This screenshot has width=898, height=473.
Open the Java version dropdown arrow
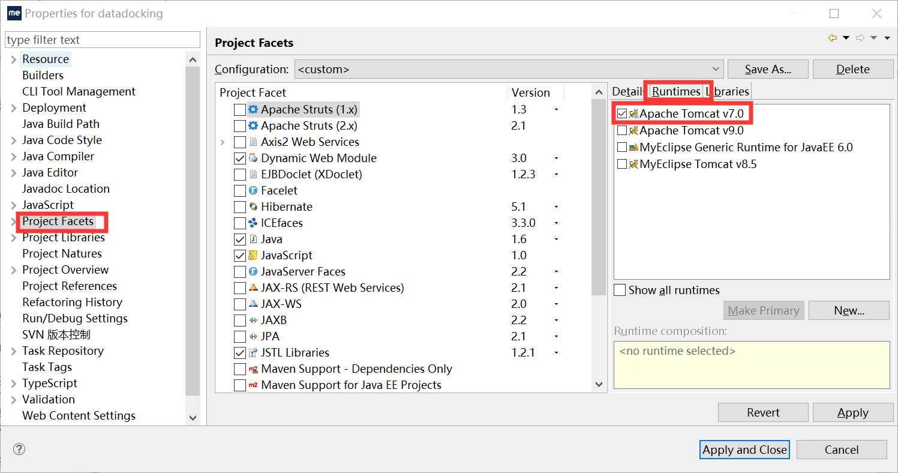557,240
